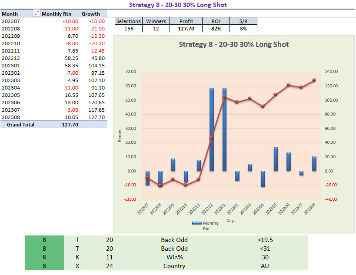Viewport: 356px width, 275px height.
Task: Click the Monthly Rtn column header
Action: (57, 14)
